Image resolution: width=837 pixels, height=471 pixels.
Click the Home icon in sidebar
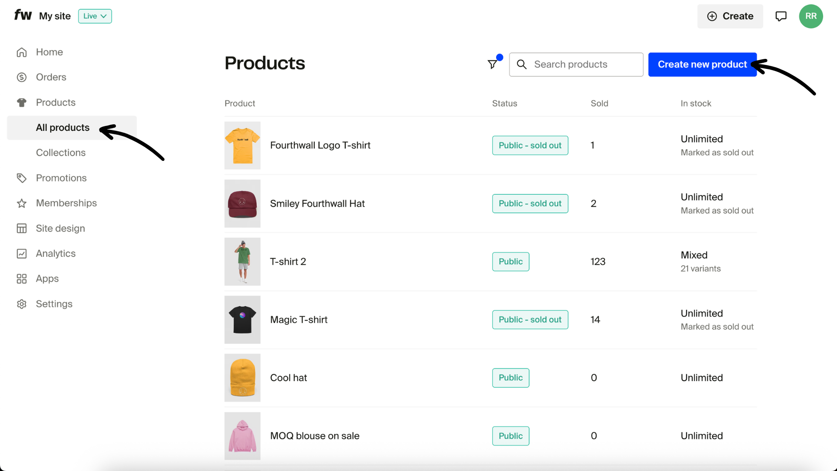click(22, 52)
